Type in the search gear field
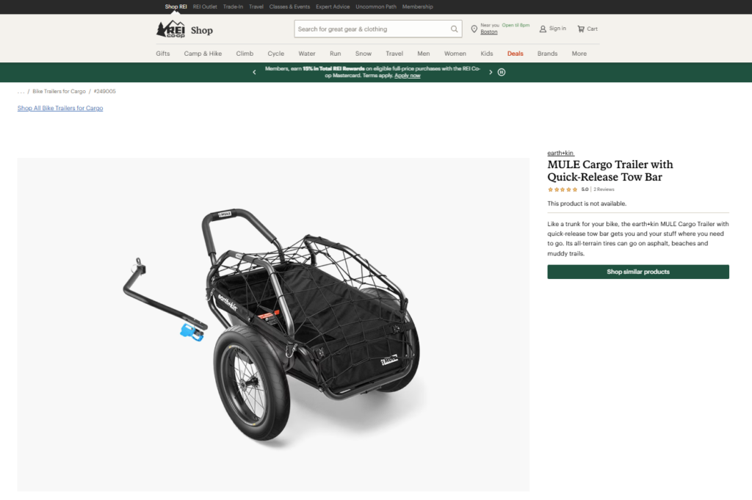Screen dimensions: 752x500 click(371, 29)
